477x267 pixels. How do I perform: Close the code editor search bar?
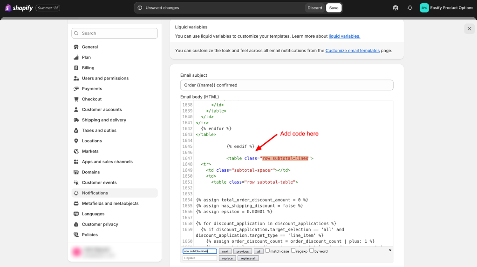tap(390, 250)
